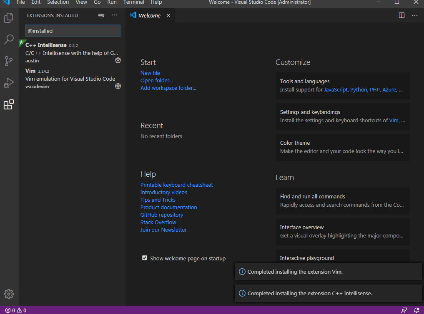Select C++ Intellisense extension in list

(x=72, y=52)
